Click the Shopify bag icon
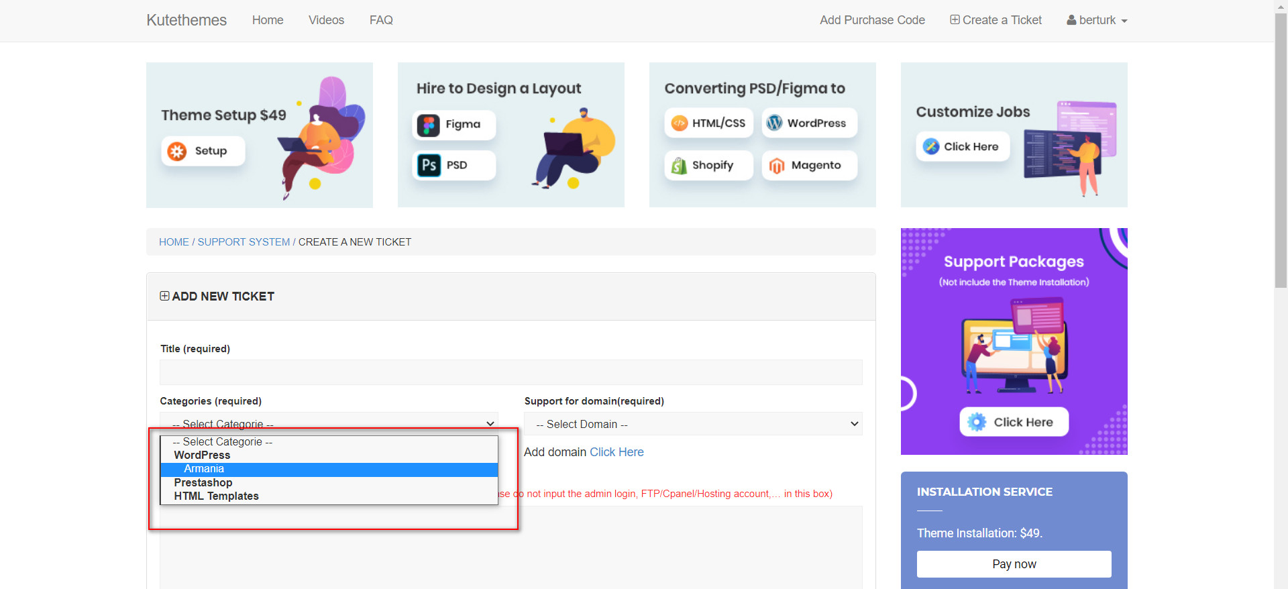 coord(679,165)
